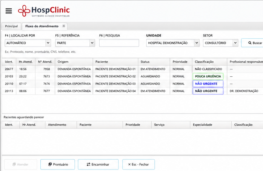This screenshot has width=263, height=171.
Task: Click the NÃO CLASSIFICADO cell
Action: (209, 69)
